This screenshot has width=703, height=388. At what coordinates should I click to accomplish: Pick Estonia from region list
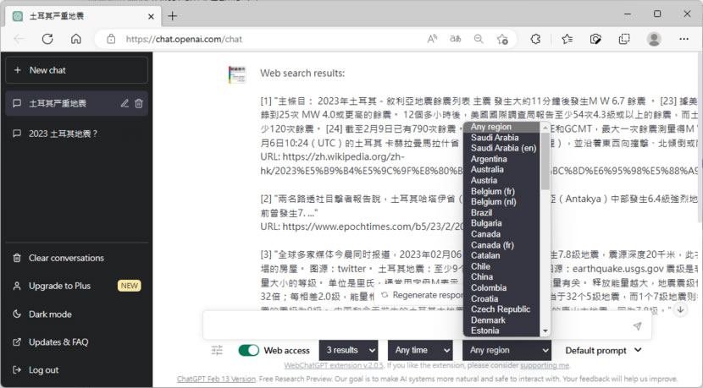click(503, 331)
